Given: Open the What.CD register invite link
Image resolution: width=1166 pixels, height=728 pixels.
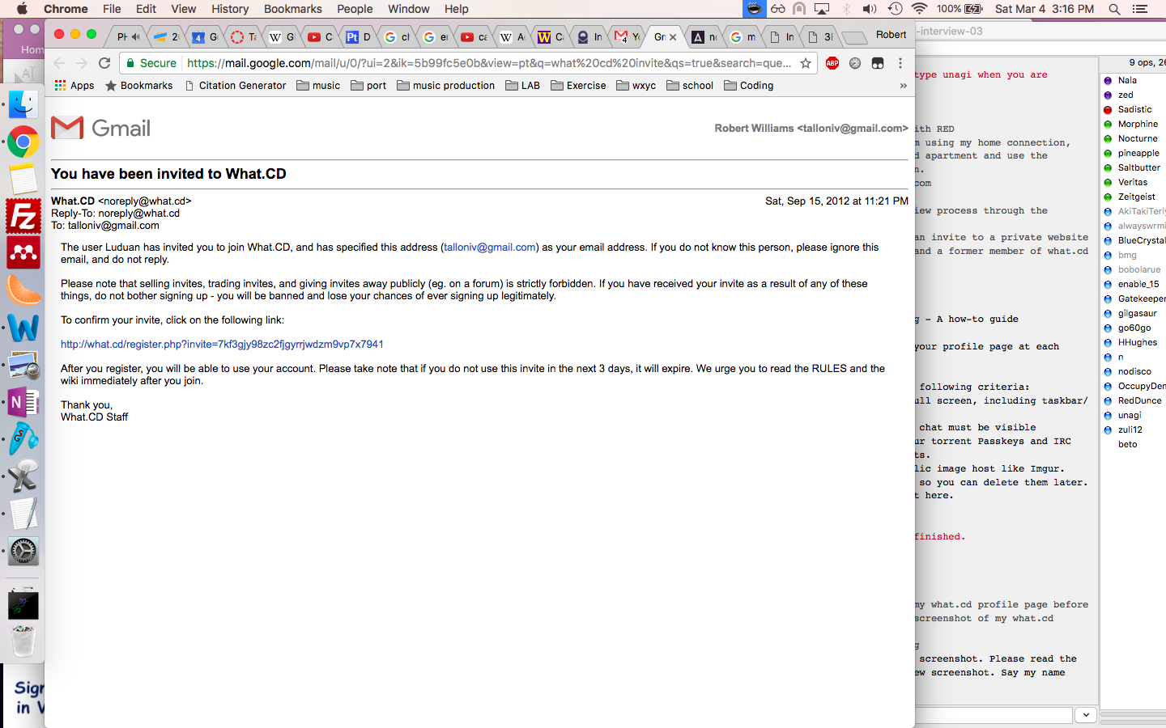Looking at the screenshot, I should click(x=222, y=345).
